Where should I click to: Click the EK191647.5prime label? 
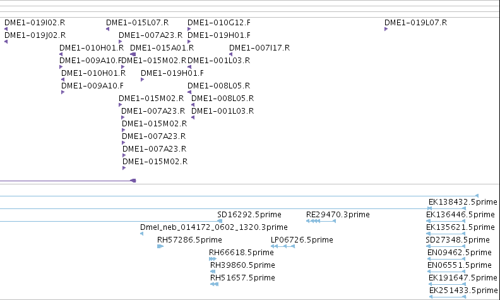463,278
